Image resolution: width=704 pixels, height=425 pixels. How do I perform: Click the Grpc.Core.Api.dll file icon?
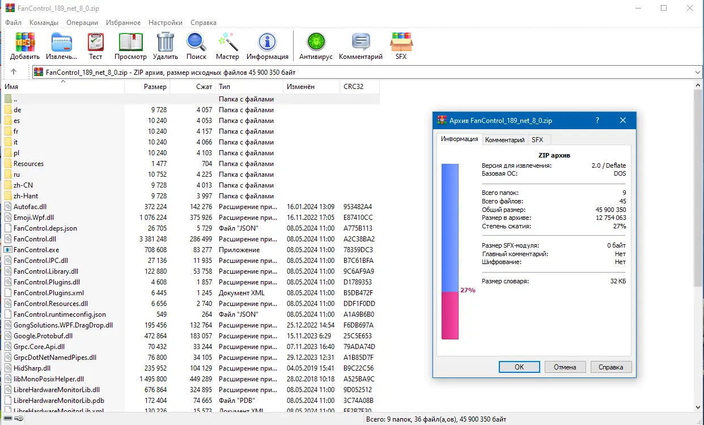pyautogui.click(x=8, y=347)
